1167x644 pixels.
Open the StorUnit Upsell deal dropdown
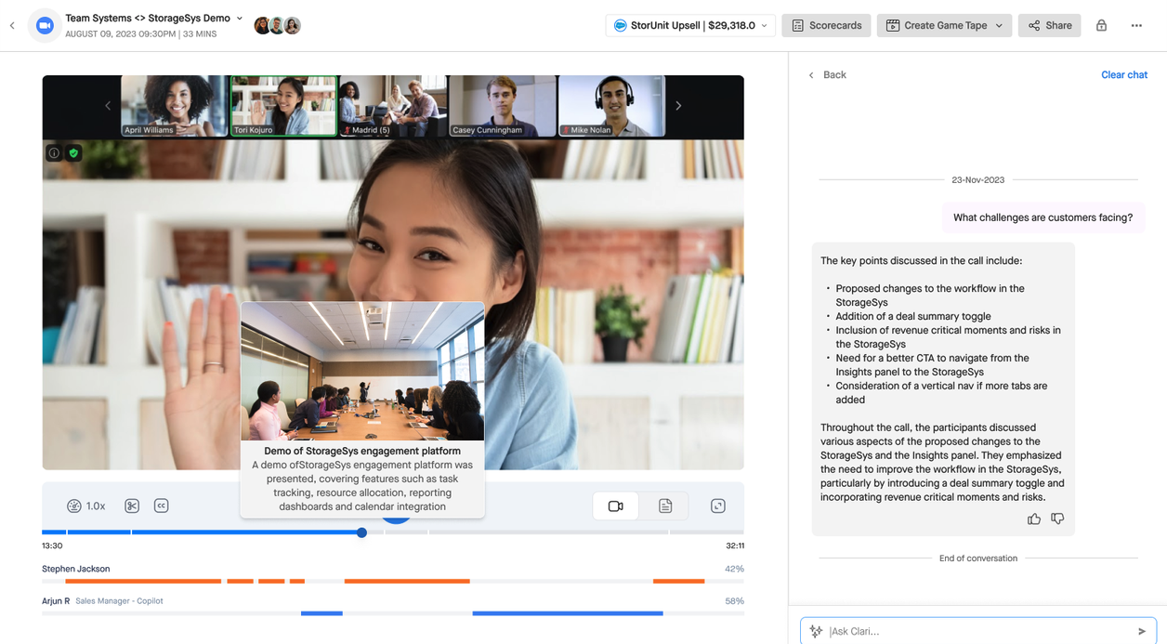click(x=690, y=26)
